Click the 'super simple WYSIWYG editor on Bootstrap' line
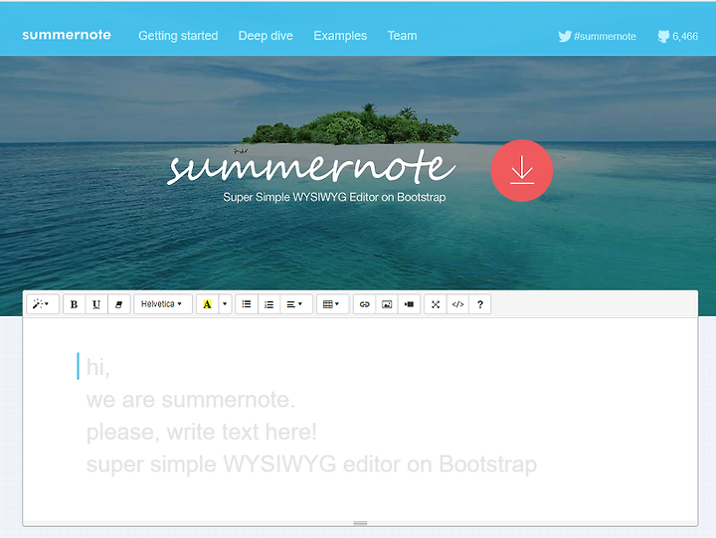716x538 pixels. [x=311, y=464]
